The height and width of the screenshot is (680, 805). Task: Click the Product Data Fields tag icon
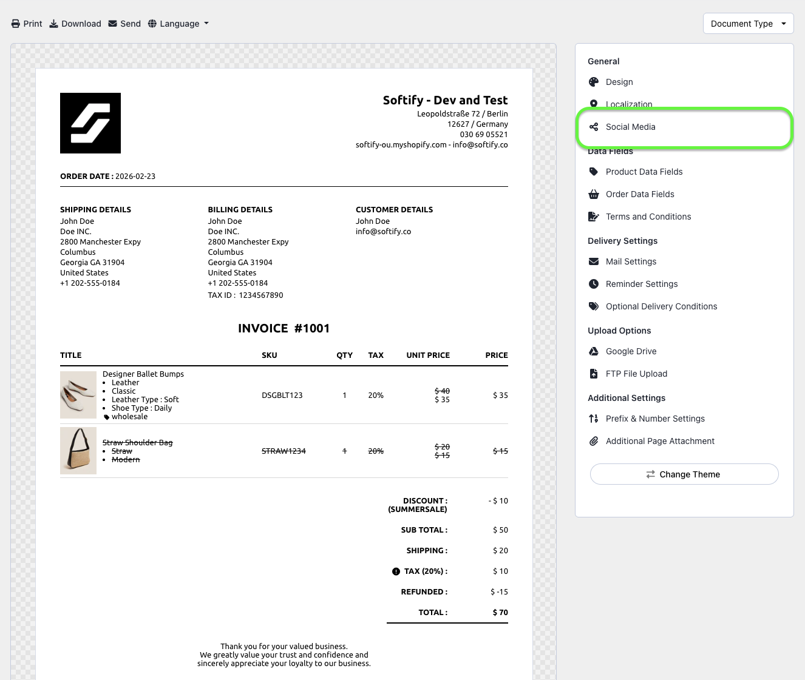[594, 172]
